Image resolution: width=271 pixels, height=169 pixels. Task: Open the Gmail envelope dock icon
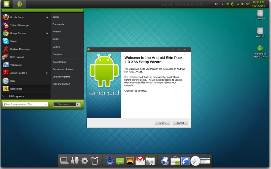point(140,161)
